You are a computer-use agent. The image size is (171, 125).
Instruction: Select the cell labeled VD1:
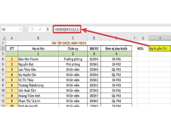(x=143, y=48)
